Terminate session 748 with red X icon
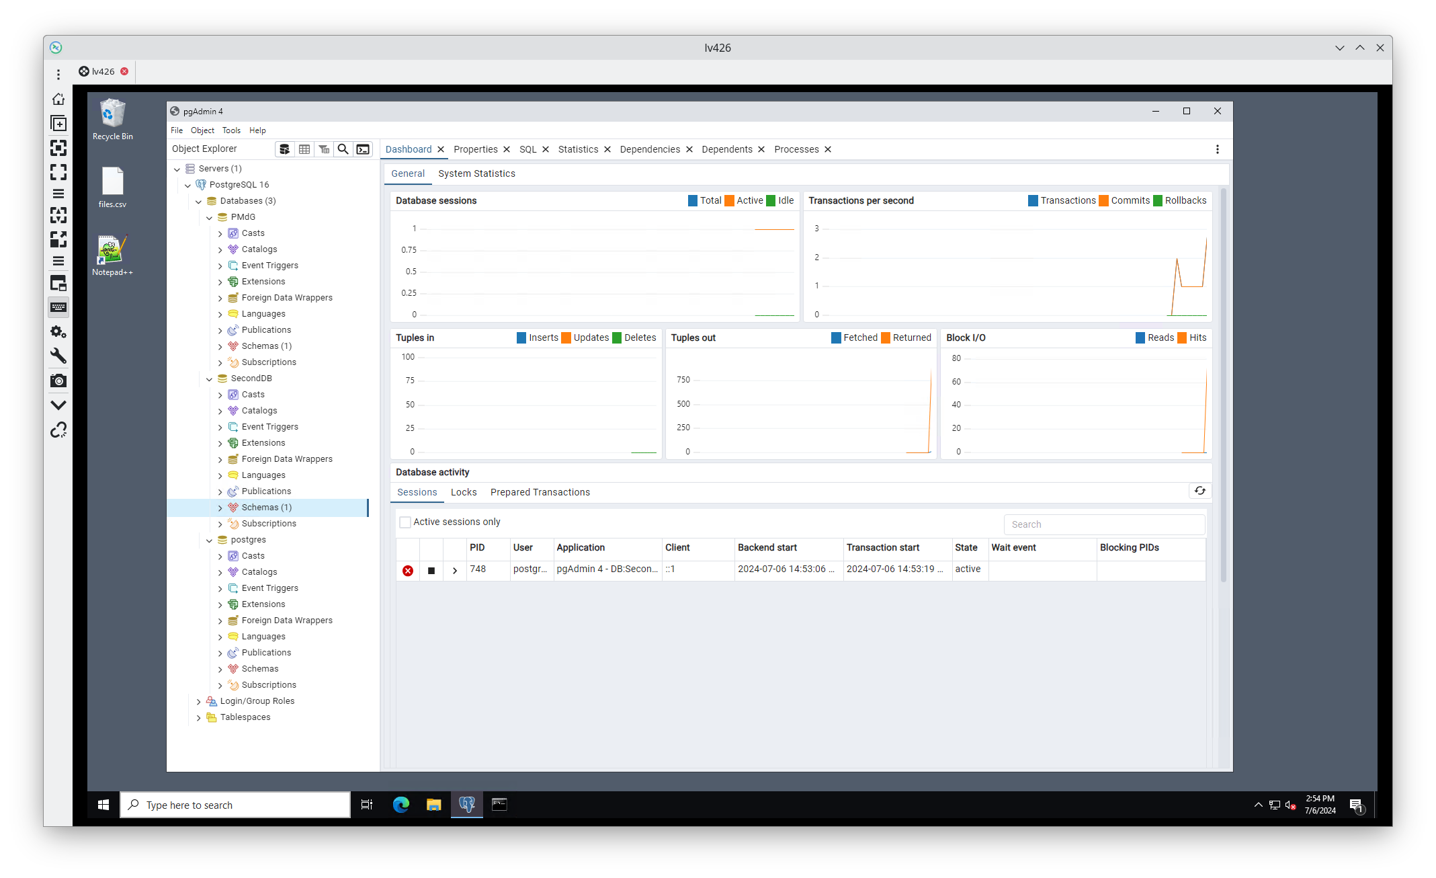Image resolution: width=1436 pixels, height=878 pixels. (x=408, y=570)
